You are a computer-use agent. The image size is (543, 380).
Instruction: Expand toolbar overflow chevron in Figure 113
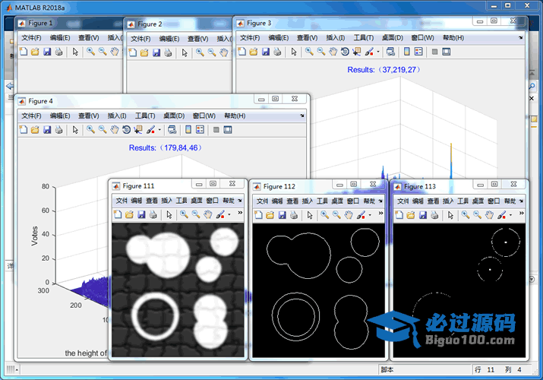tap(521, 214)
